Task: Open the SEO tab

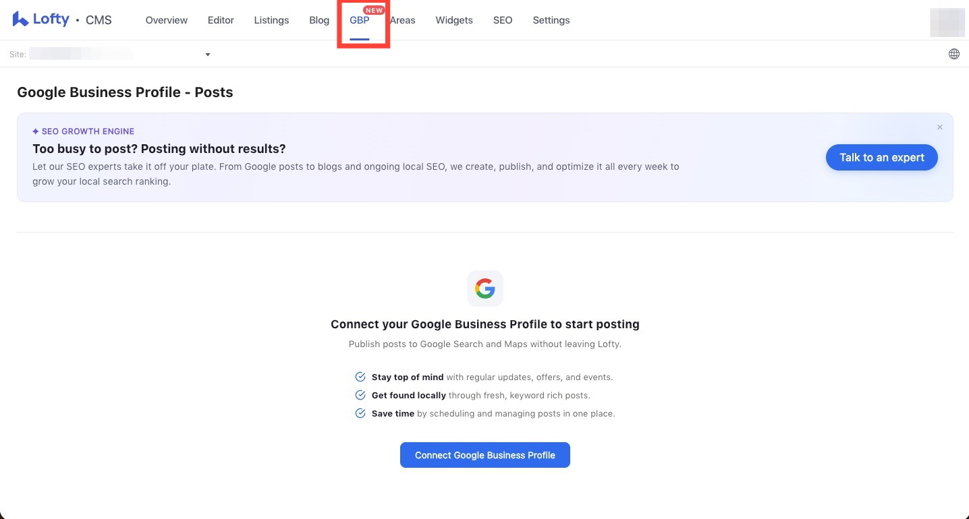Action: click(x=503, y=20)
